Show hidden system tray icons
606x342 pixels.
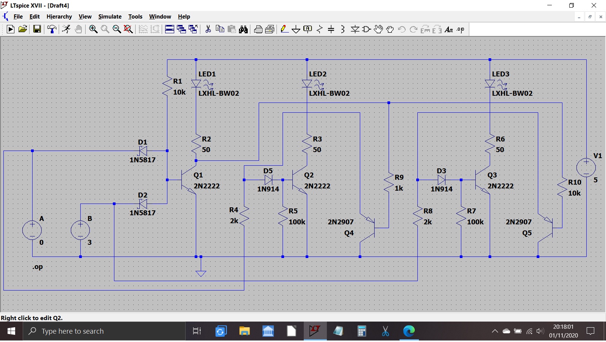pyautogui.click(x=495, y=331)
